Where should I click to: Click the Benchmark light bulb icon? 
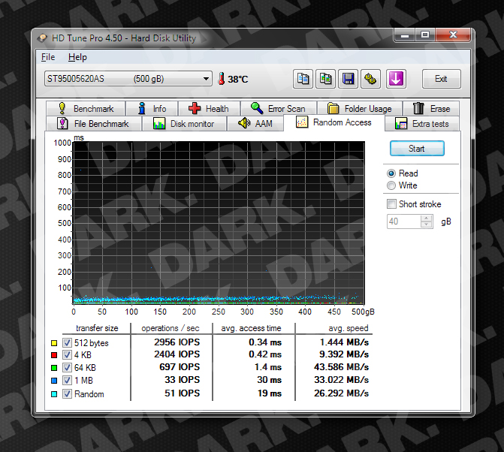62,108
